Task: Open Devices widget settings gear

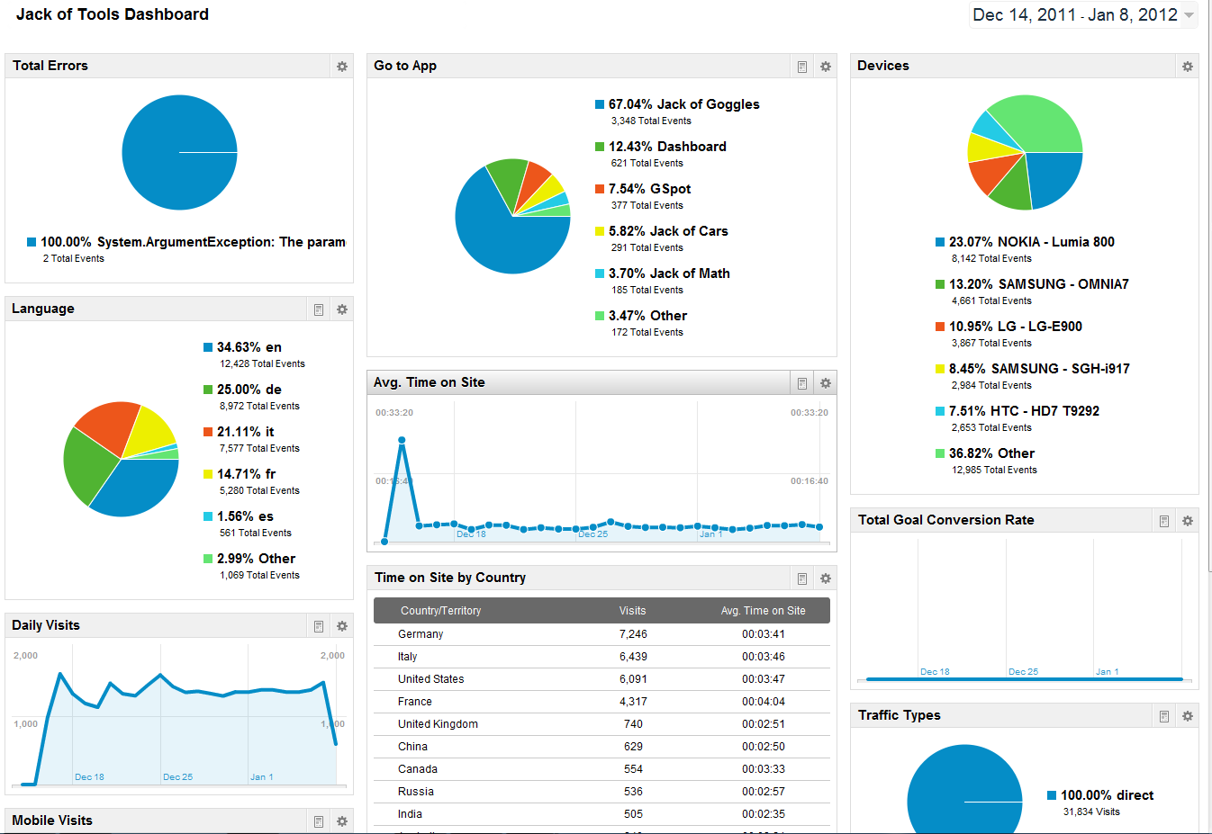Action: pos(1188,67)
